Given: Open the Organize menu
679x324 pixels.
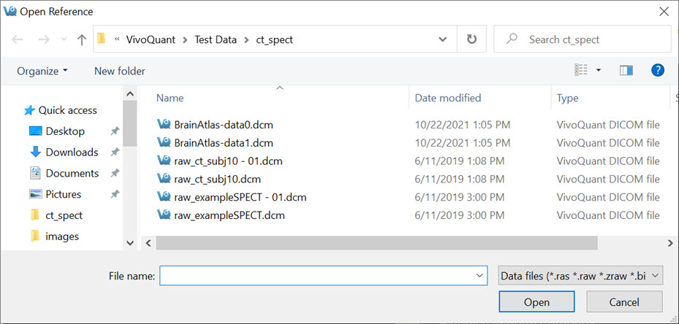Looking at the screenshot, I should (x=42, y=71).
